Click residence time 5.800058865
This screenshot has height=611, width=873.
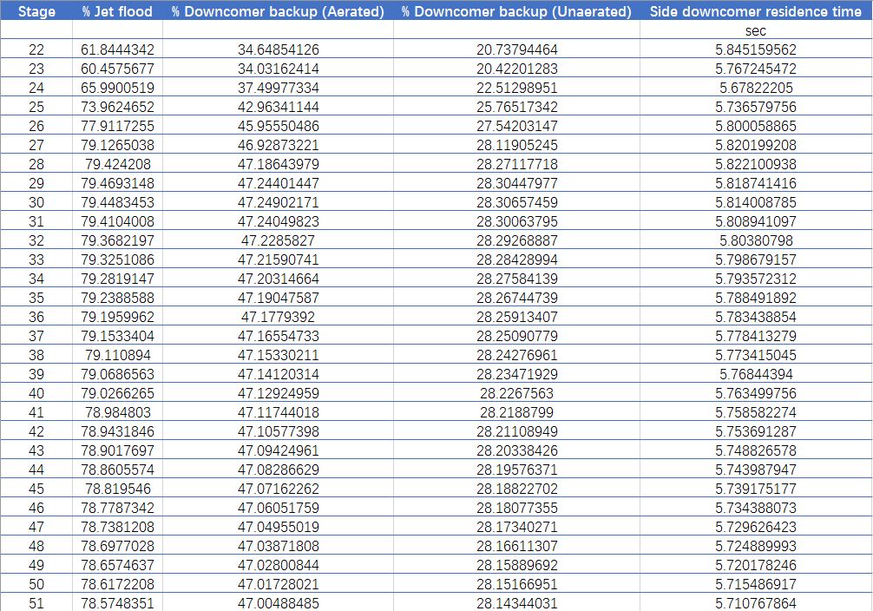click(756, 126)
